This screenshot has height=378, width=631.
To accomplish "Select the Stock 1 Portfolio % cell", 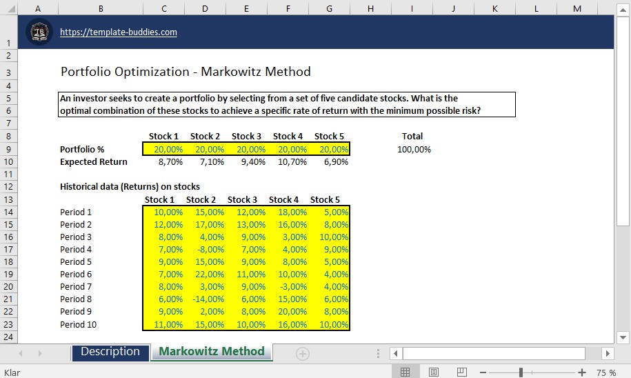I will [164, 149].
